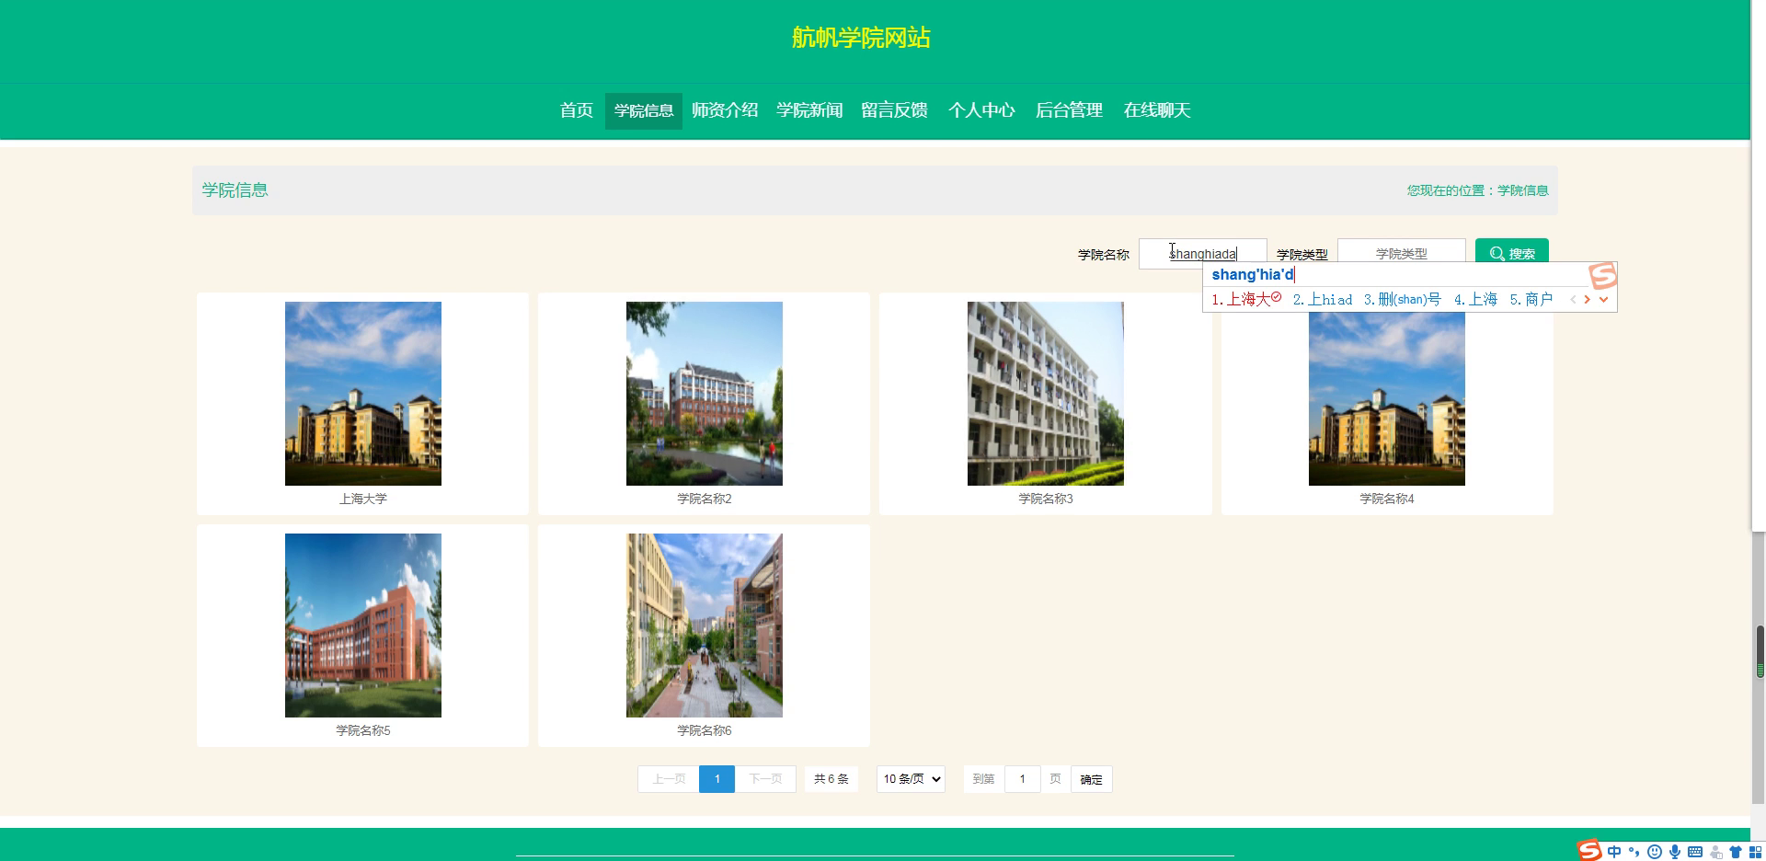Click the 上一页 pagination button
This screenshot has height=861, width=1766.
[669, 779]
